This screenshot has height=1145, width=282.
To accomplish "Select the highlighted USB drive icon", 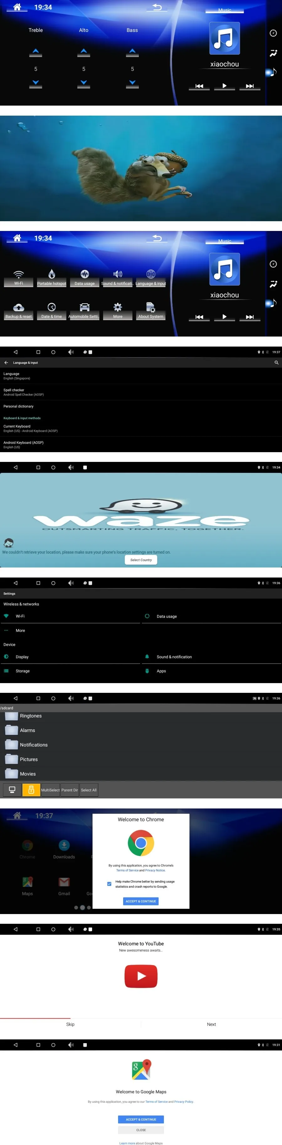I will pos(31,790).
